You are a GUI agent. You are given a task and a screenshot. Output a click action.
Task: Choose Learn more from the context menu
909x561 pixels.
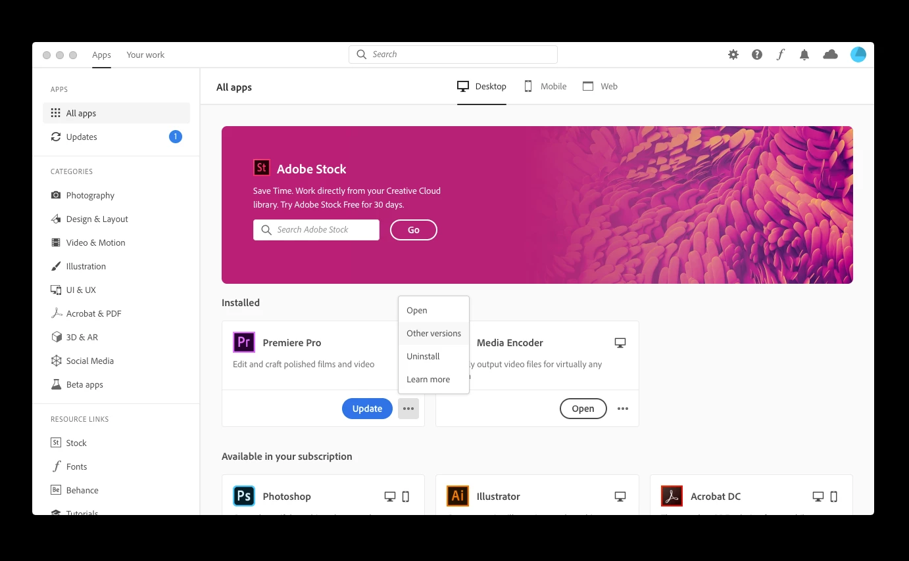(433, 379)
